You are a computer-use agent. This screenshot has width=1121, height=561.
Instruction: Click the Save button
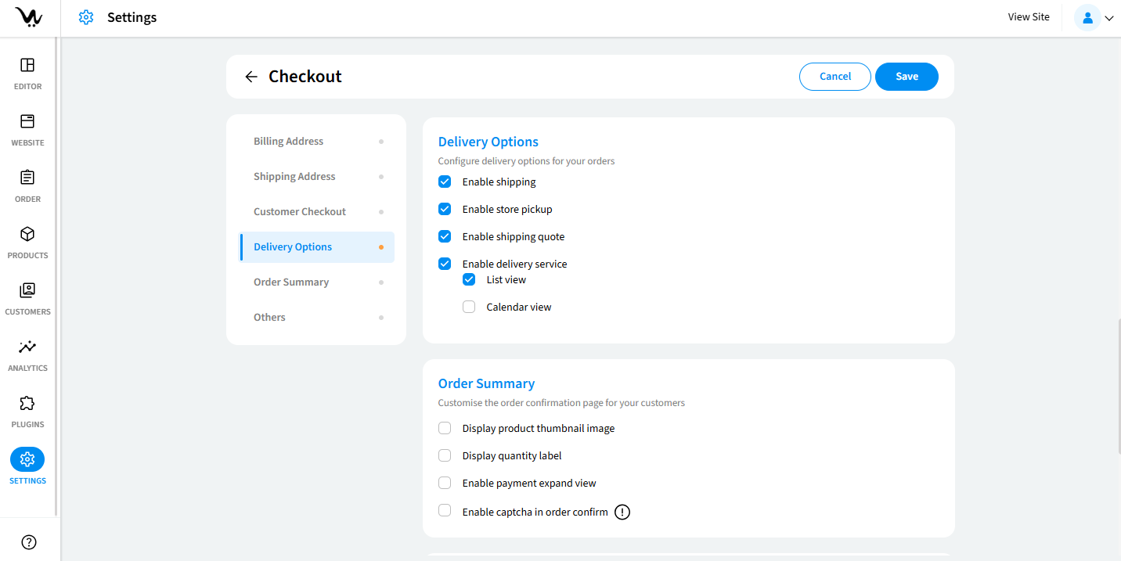pos(907,77)
